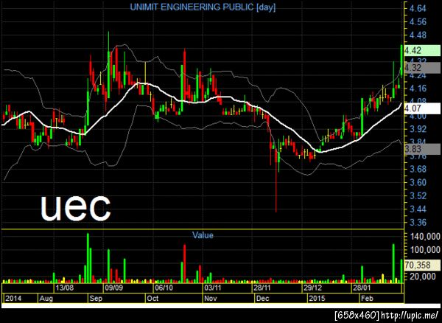The image size is (442, 323).
Task: Click the 3.68 price axis label
Action: point(418,170)
